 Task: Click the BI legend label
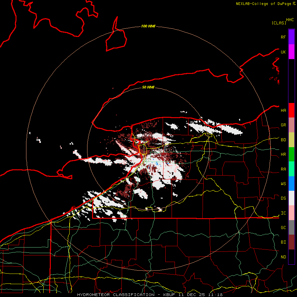[x=283, y=242]
